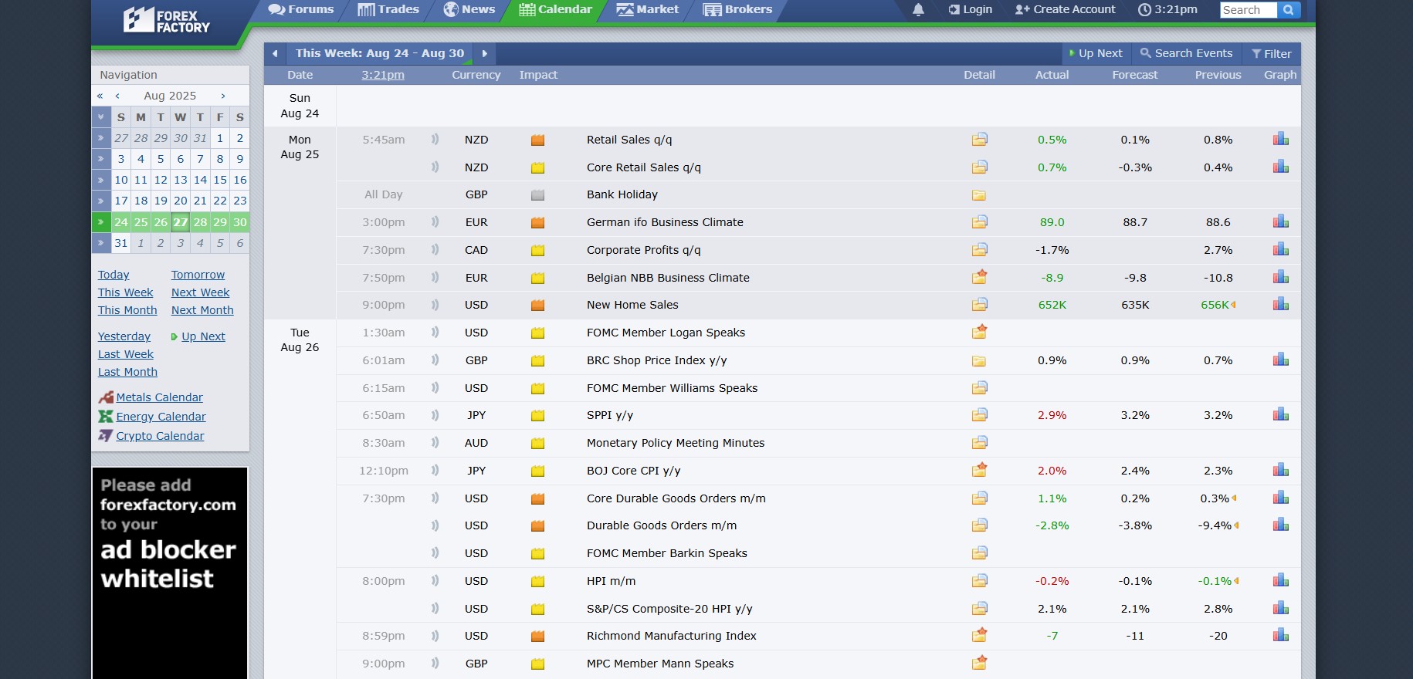Advance mini calendar to next month

click(x=223, y=96)
